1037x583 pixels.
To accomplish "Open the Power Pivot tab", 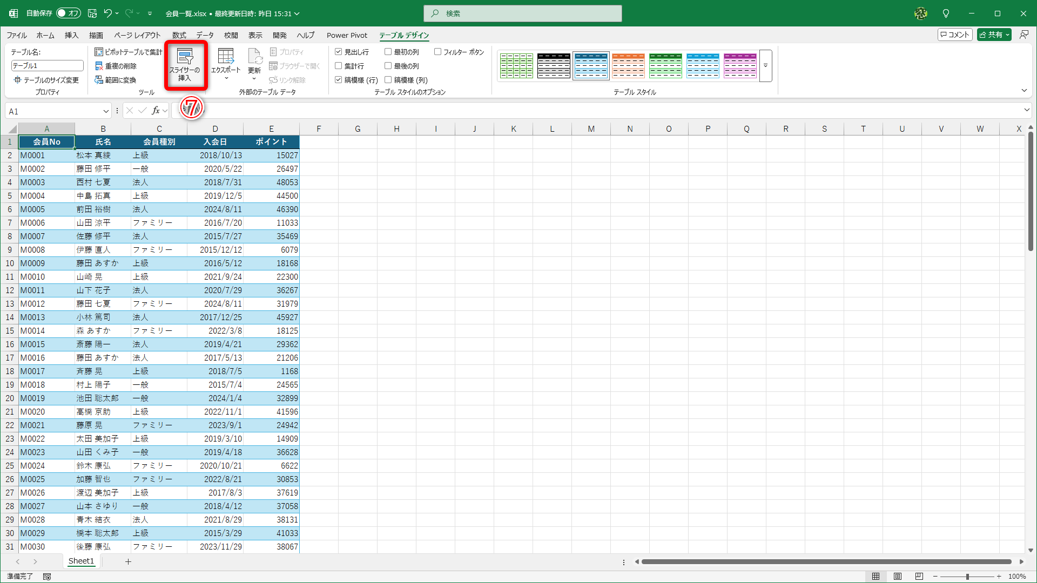I will click(347, 35).
